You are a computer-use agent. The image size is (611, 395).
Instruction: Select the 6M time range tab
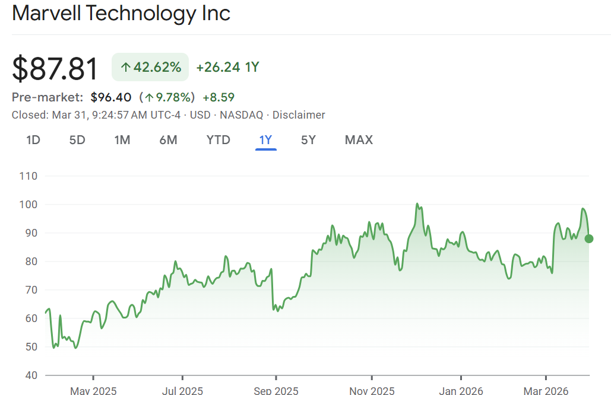[x=168, y=140]
